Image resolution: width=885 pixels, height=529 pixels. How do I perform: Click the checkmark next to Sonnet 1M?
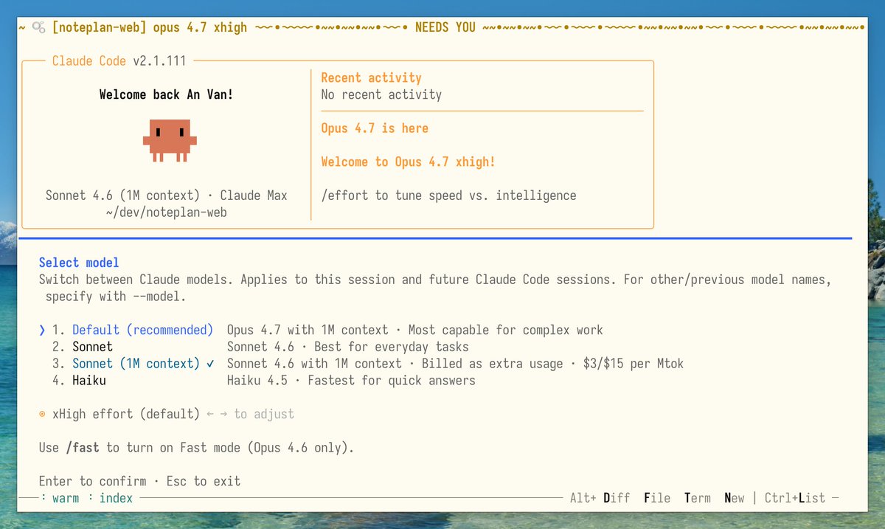[x=211, y=364]
